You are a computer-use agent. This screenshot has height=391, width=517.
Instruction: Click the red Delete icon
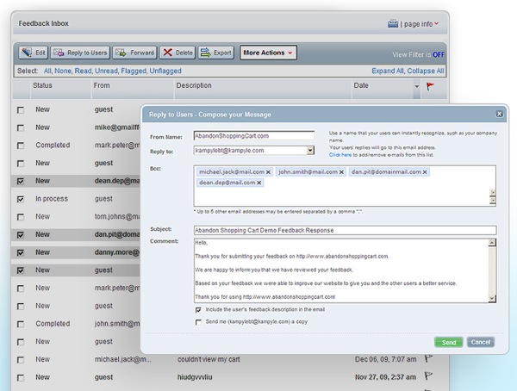pos(167,53)
